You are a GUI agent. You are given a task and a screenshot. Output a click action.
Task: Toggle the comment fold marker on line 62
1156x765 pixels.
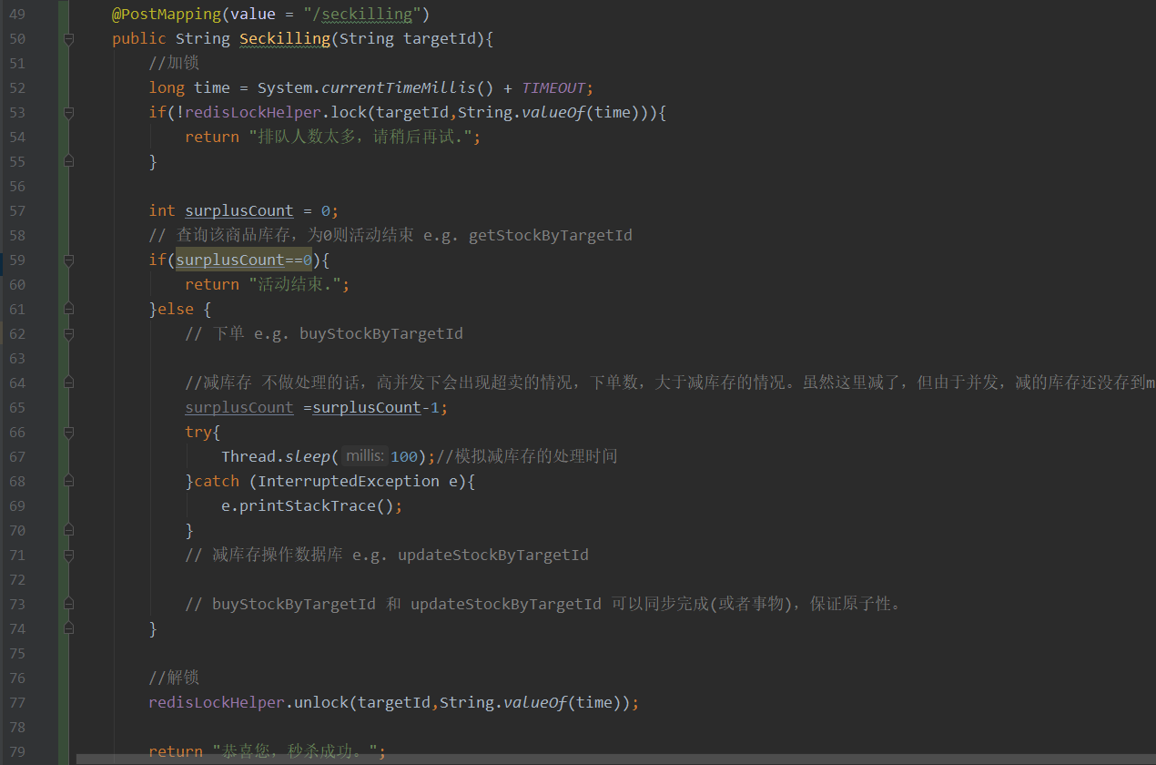(x=69, y=334)
